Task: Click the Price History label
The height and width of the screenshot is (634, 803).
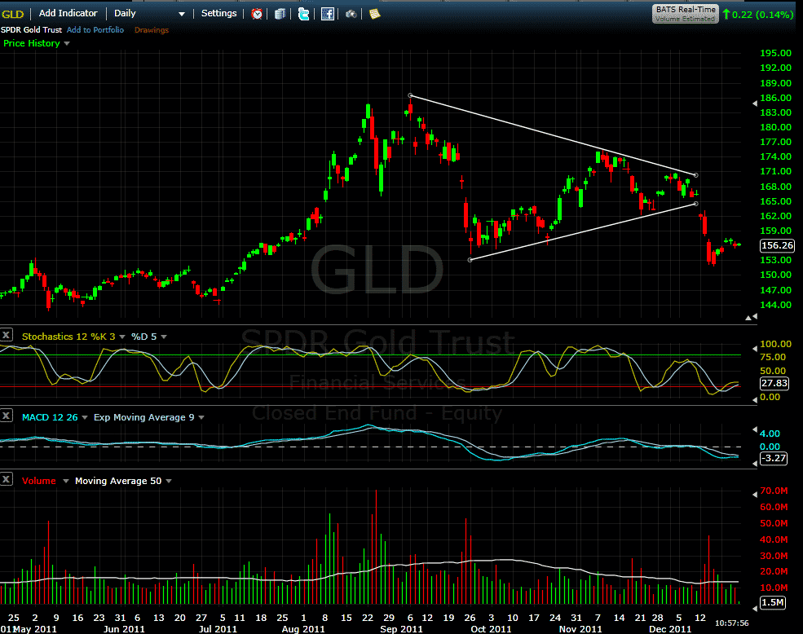Action: click(x=32, y=43)
